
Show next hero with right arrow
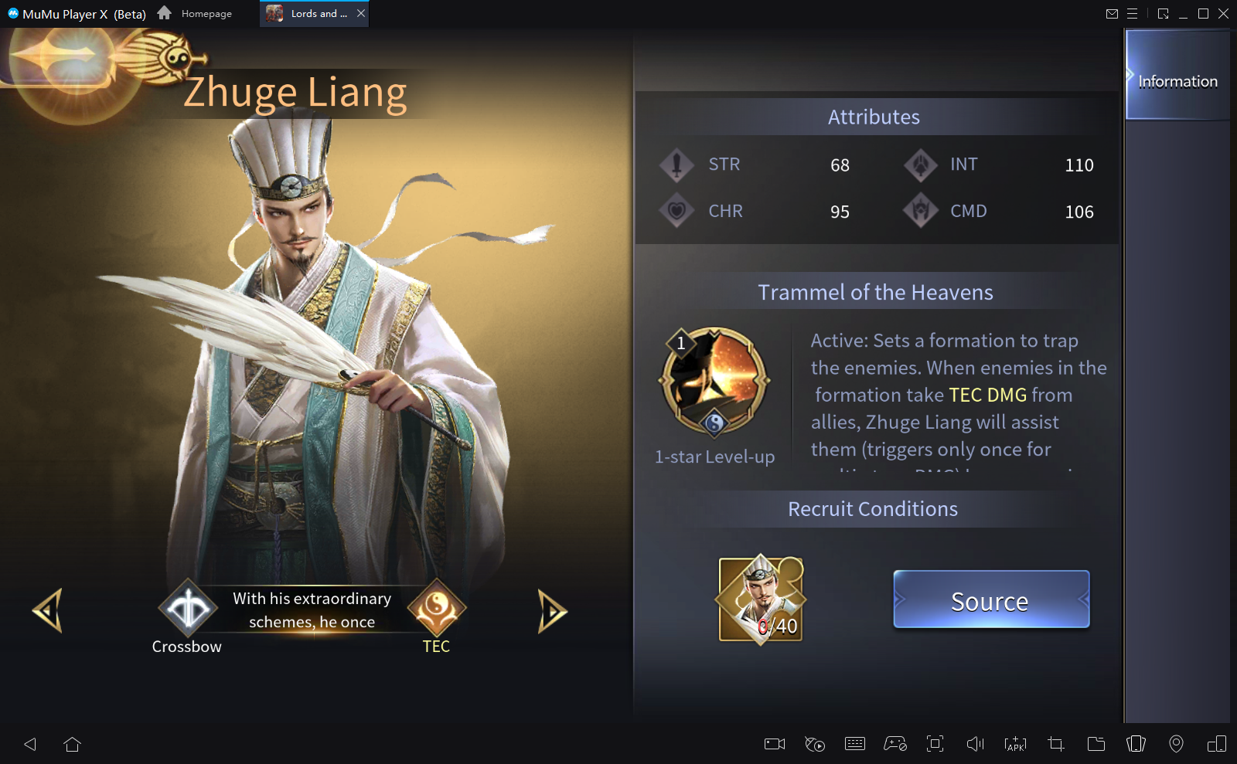tap(552, 611)
